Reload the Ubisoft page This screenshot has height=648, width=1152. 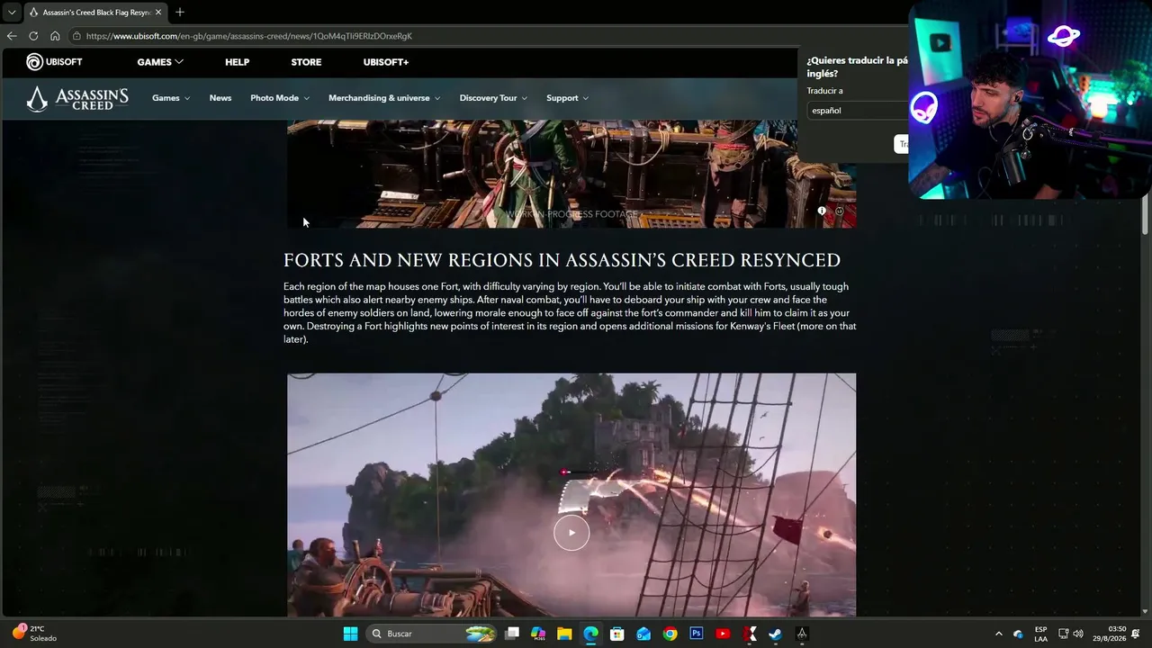coord(33,36)
